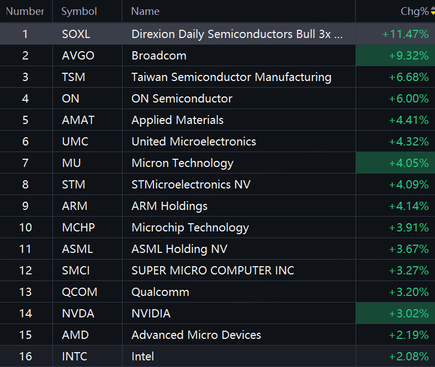The height and width of the screenshot is (367, 435).
Task: Click NVIDIA's highlighted +3.02% change cell
Action: point(395,313)
